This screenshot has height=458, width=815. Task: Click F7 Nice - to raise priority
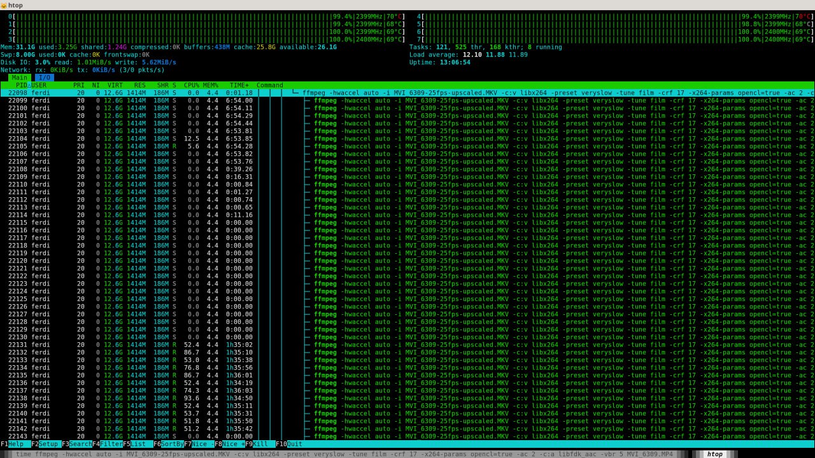click(199, 444)
